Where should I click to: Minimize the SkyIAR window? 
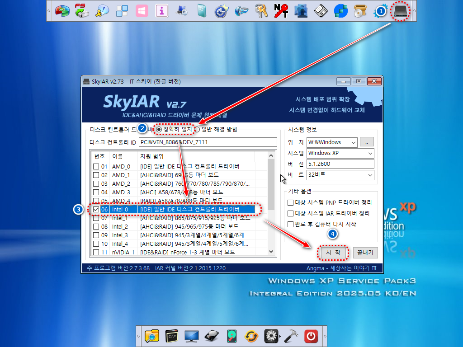click(x=344, y=81)
